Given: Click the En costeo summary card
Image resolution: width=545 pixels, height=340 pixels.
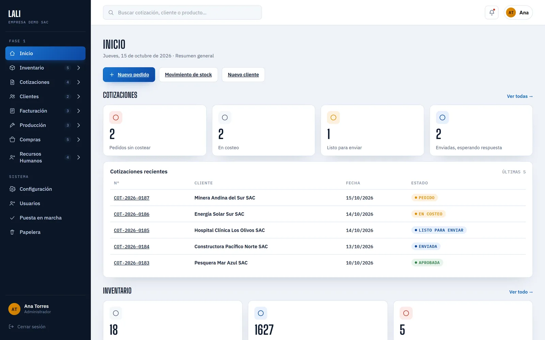Looking at the screenshot, I should point(263,130).
